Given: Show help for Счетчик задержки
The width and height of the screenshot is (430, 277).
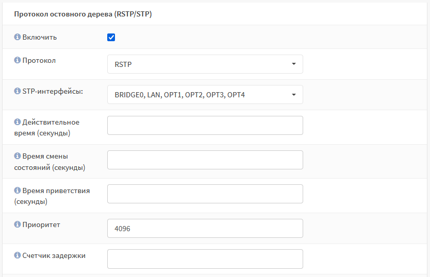Looking at the screenshot, I should [18, 255].
